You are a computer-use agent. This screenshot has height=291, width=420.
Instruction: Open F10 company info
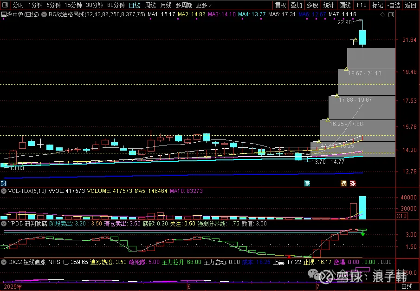tap(362, 5)
